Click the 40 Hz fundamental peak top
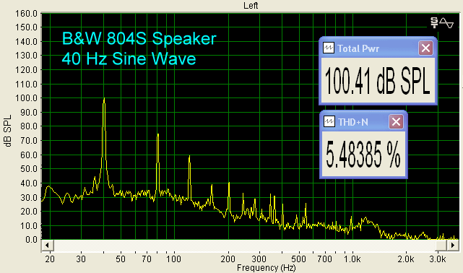Viewport: 463px width, 273px height. pos(104,99)
